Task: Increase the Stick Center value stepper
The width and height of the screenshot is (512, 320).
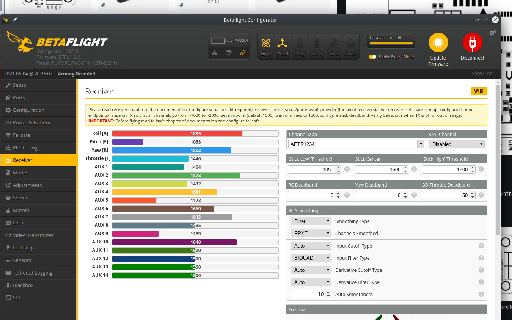Action: [x=405, y=168]
